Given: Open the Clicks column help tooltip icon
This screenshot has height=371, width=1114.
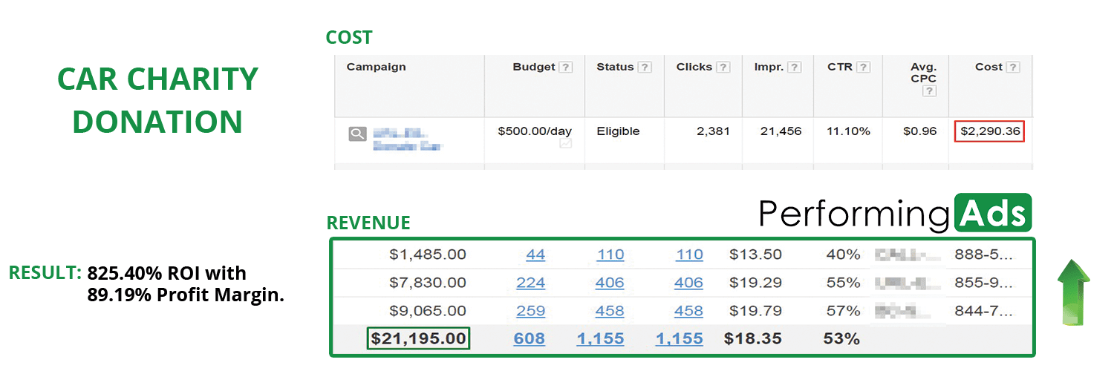Looking at the screenshot, I should 723,68.
